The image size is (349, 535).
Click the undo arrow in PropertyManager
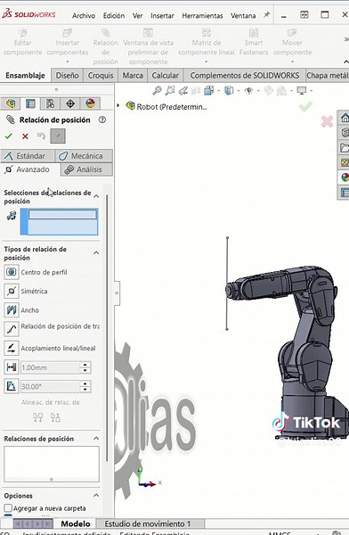[41, 136]
